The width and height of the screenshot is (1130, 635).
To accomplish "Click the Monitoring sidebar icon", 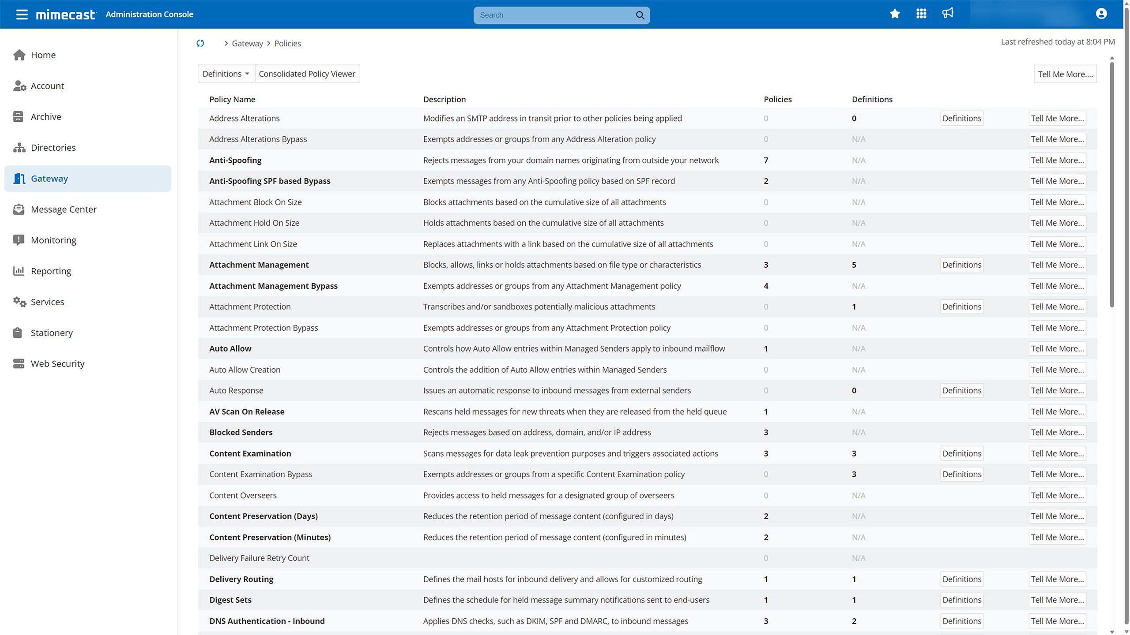I will tap(19, 240).
